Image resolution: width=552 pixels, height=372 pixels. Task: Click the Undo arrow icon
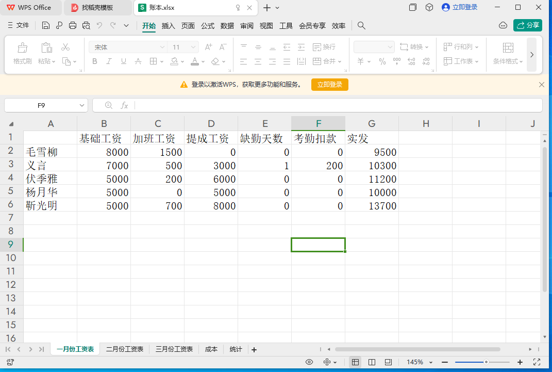point(99,25)
